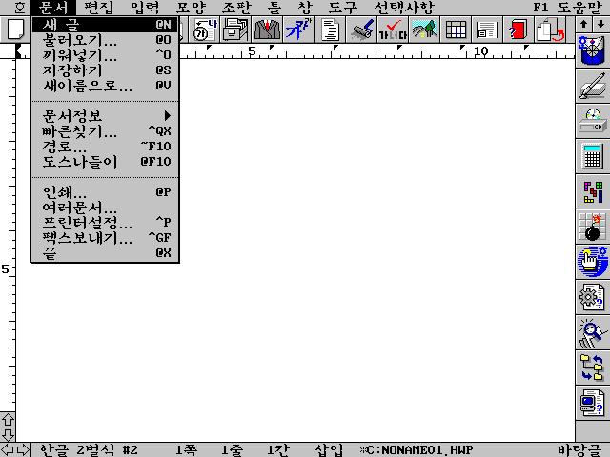The height and width of the screenshot is (457, 610).
Task: Choose 저장하기 in the menu
Action: point(105,70)
